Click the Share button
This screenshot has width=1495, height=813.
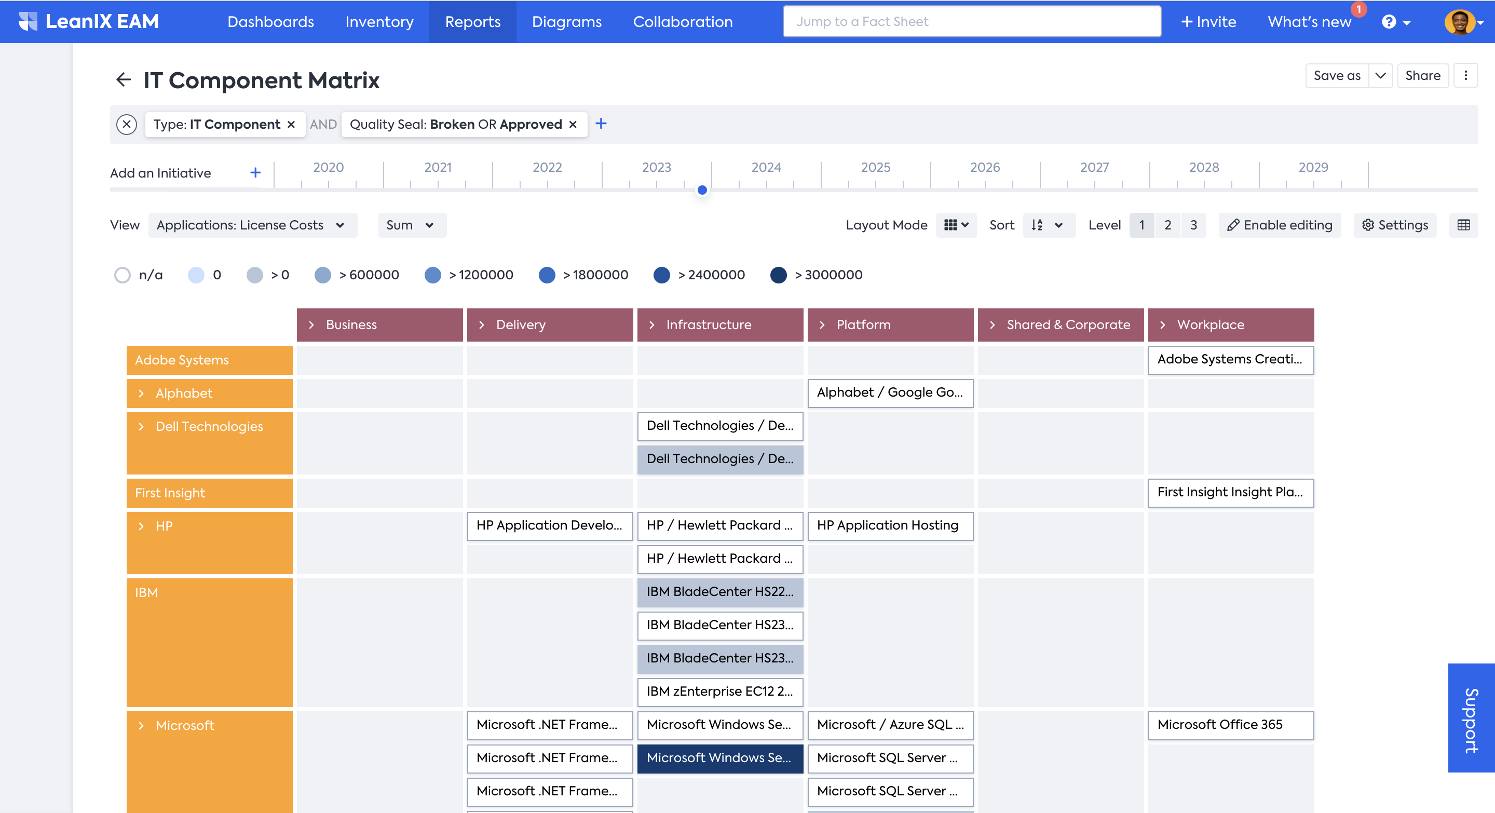pos(1422,75)
